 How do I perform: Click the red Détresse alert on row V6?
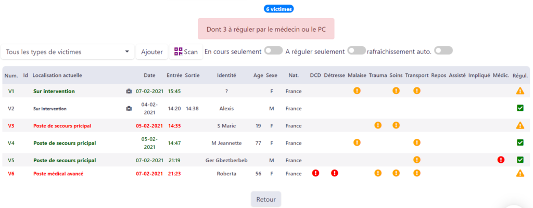pos(335,173)
